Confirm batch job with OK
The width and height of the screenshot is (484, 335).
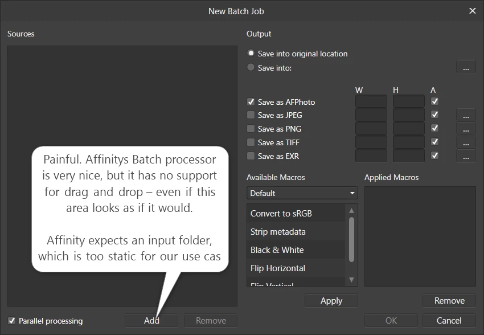tap(391, 321)
